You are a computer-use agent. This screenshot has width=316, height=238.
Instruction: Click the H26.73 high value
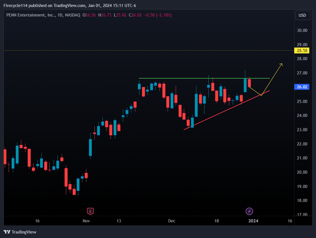(105, 15)
